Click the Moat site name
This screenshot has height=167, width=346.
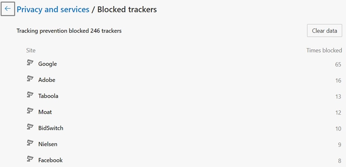point(45,112)
